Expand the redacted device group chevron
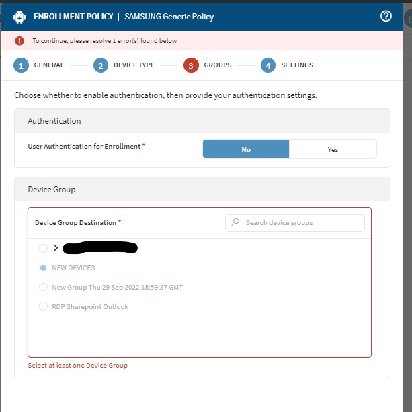This screenshot has height=412, width=412. pos(56,248)
